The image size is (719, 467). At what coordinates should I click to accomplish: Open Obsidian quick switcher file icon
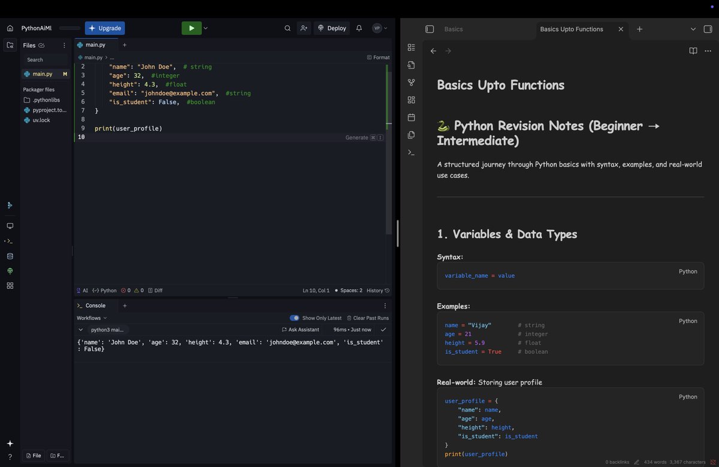(411, 65)
